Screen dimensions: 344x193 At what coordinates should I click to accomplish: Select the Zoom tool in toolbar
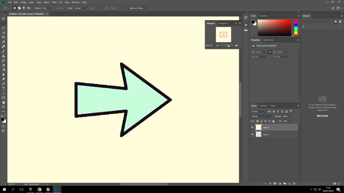(4, 107)
